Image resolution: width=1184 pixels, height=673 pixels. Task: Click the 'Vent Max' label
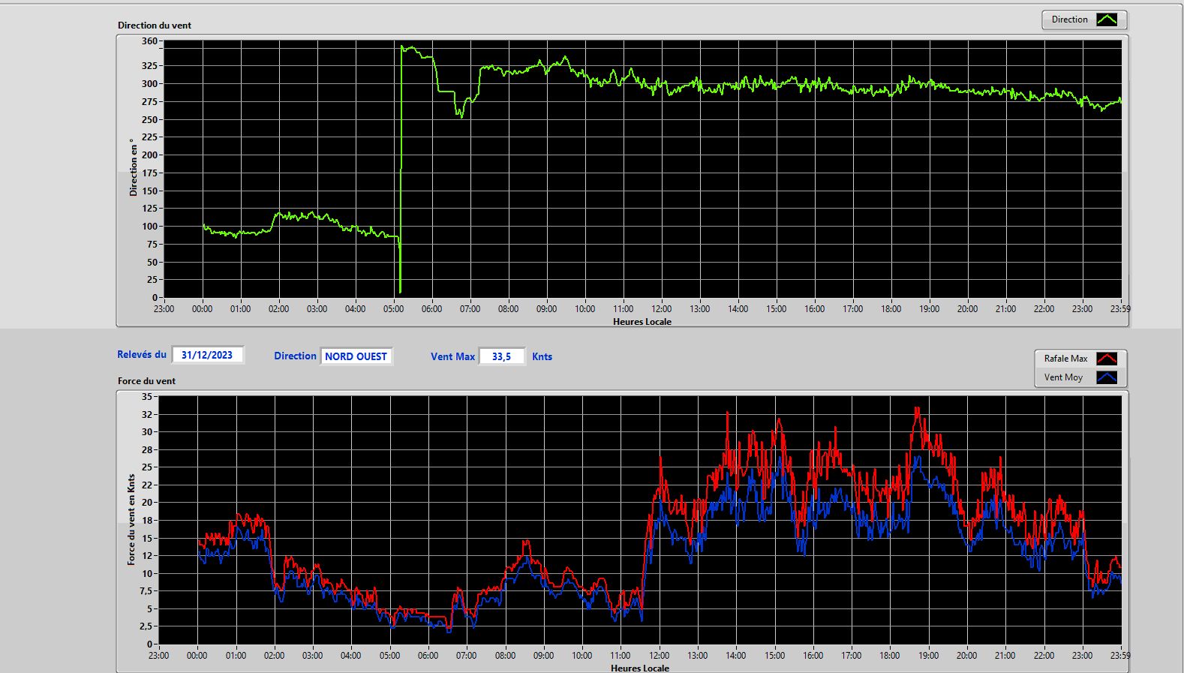[x=452, y=356]
